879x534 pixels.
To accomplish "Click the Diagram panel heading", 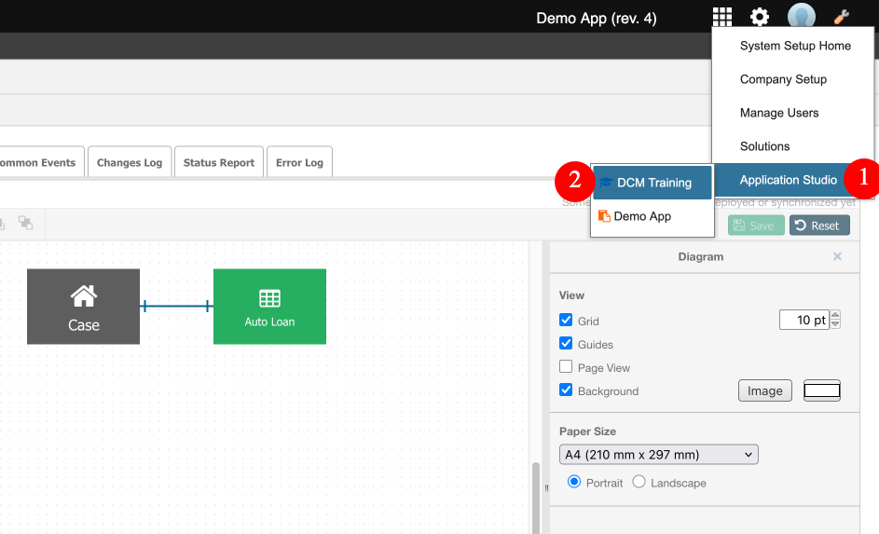I will click(x=701, y=256).
